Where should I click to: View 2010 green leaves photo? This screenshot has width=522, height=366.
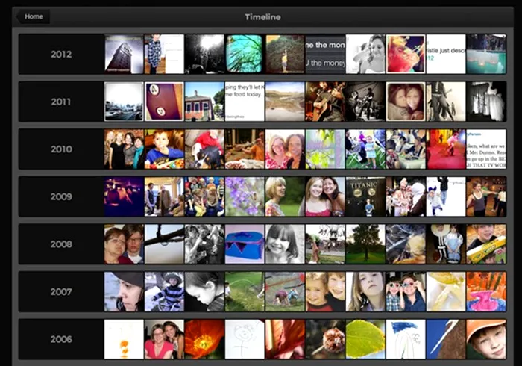click(x=325, y=149)
